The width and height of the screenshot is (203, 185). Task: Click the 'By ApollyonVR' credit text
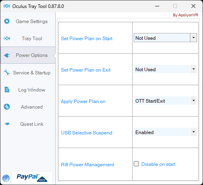pyautogui.click(x=185, y=15)
